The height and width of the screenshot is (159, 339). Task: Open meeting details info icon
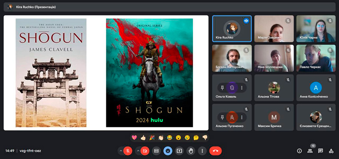(300, 151)
